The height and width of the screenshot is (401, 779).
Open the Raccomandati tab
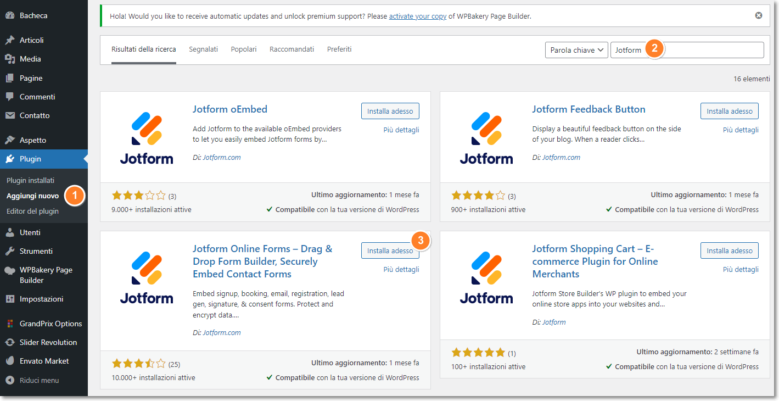292,49
